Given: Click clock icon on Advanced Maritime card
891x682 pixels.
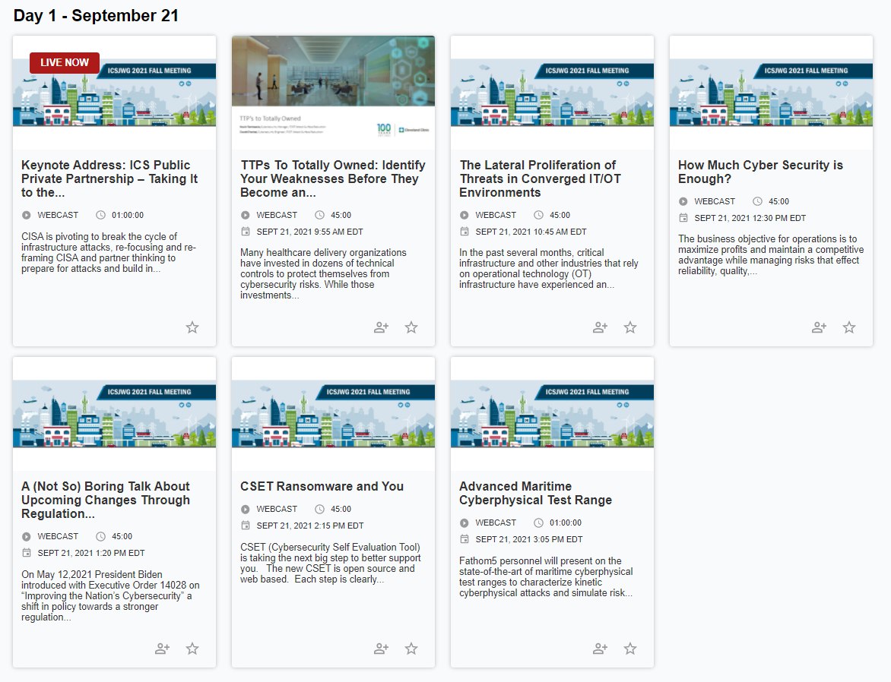Looking at the screenshot, I should [538, 523].
